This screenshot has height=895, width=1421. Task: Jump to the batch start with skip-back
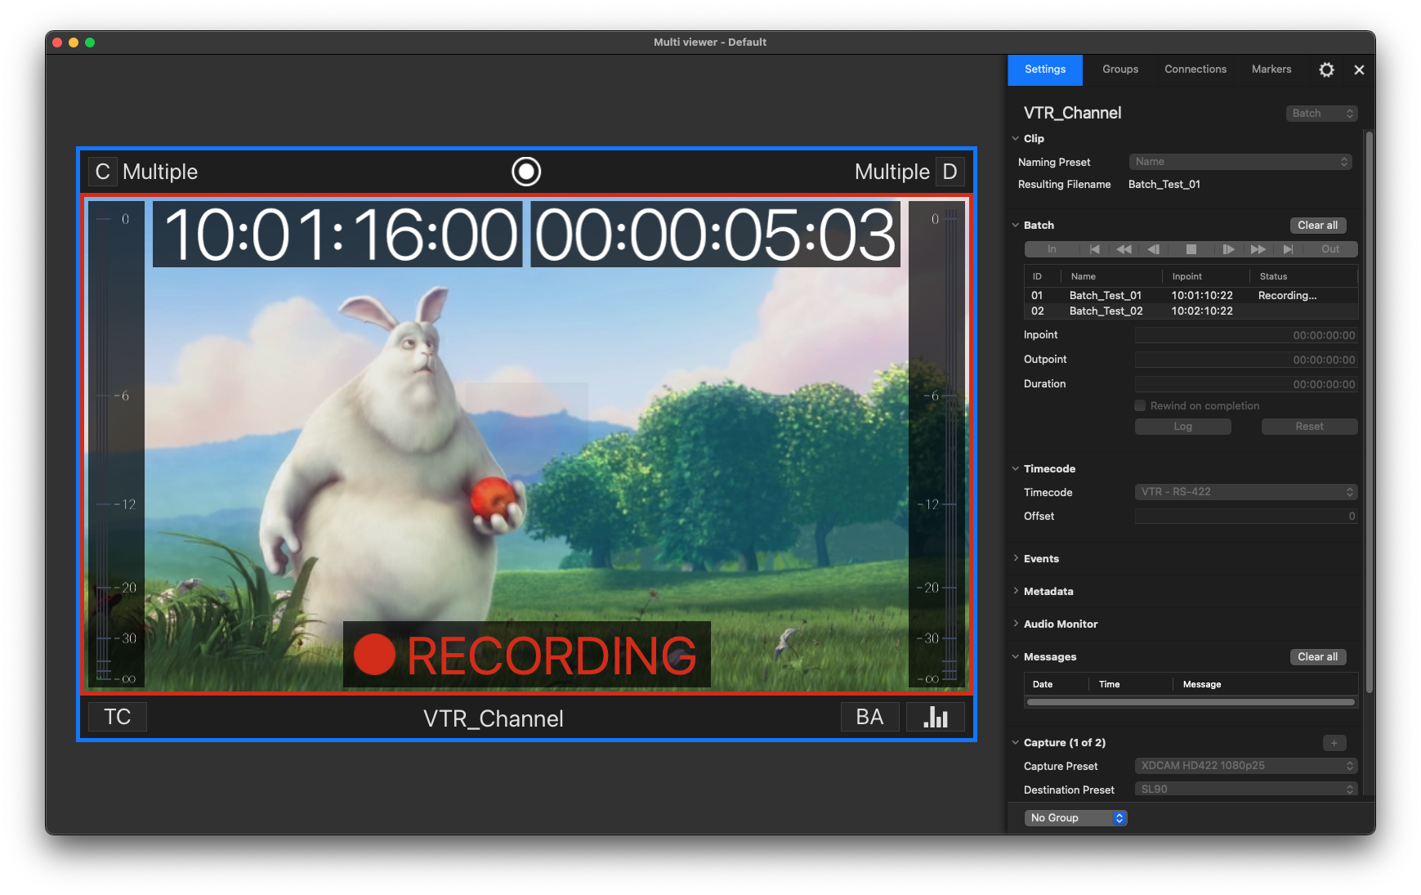pyautogui.click(x=1095, y=249)
